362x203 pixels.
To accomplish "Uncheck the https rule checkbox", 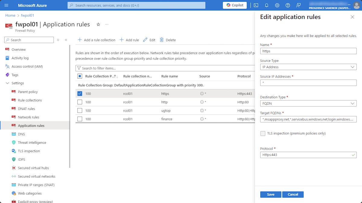I will pos(80,94).
